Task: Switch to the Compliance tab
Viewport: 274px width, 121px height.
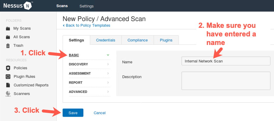Action: pyautogui.click(x=138, y=40)
